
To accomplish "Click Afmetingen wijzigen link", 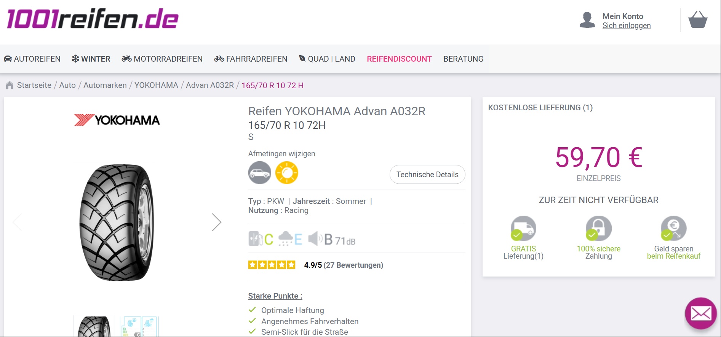I will coord(281,154).
